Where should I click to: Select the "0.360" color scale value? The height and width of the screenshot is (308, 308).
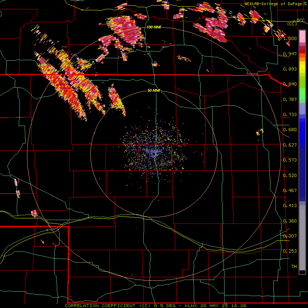(x=290, y=221)
